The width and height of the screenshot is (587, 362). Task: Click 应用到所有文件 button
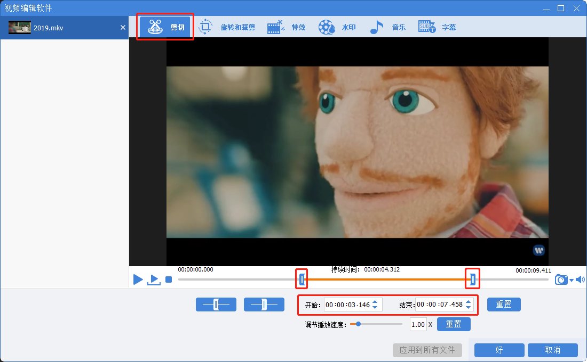[427, 350]
